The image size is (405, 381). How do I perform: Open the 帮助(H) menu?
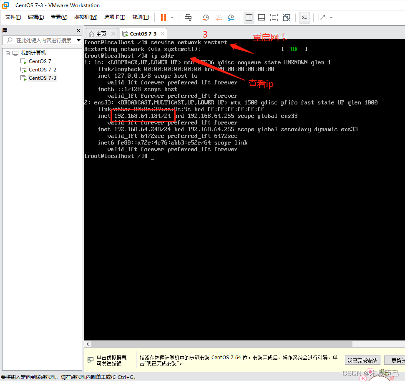point(141,17)
